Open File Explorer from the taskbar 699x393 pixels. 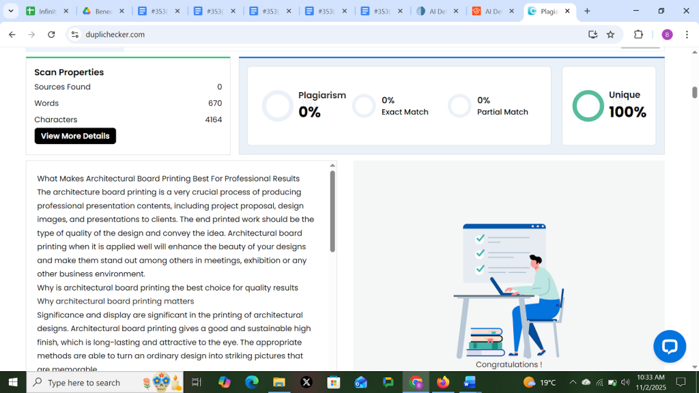click(279, 382)
